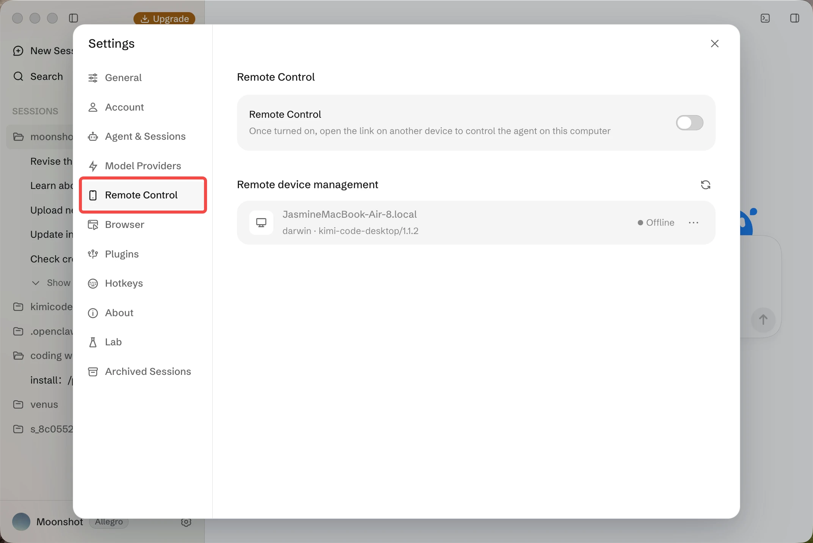
Task: Click the Offline status label
Action: click(656, 223)
